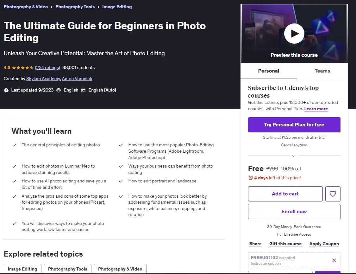Open Photography & Video breadcrumb link
This screenshot has height=274, width=356.
pos(26,7)
